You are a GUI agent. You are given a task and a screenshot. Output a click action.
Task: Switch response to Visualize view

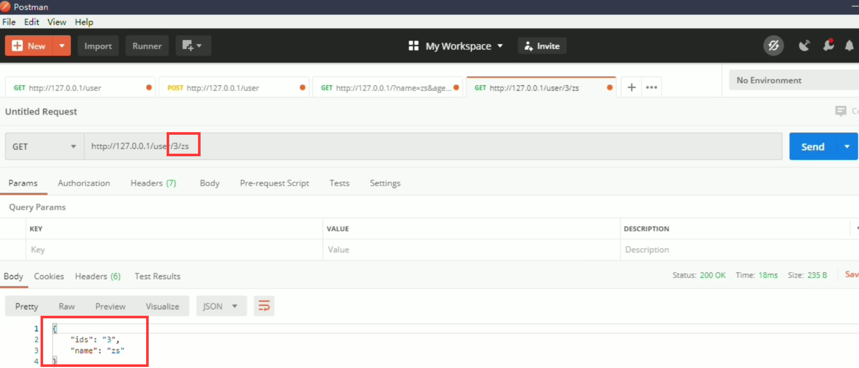point(163,306)
